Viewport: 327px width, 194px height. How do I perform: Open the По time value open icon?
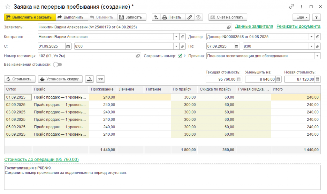tap(318, 46)
